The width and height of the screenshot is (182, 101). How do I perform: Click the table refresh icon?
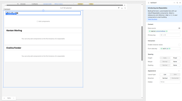pyautogui.click(x=125, y=8)
